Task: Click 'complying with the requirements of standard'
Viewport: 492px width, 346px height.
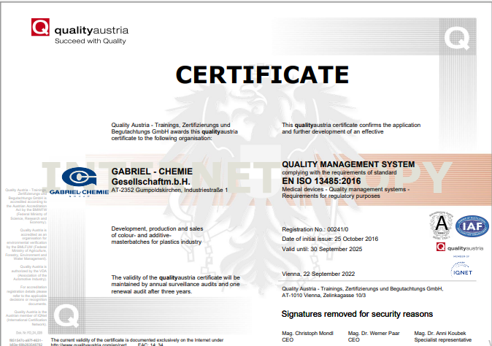Action: tap(339, 172)
